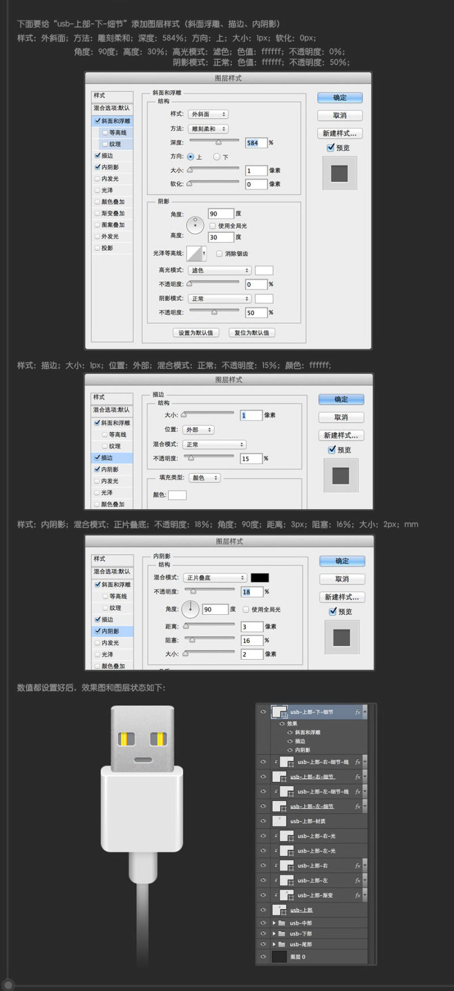The image size is (454, 991).
Task: Click the 深度 depth slider
Action: [214, 141]
